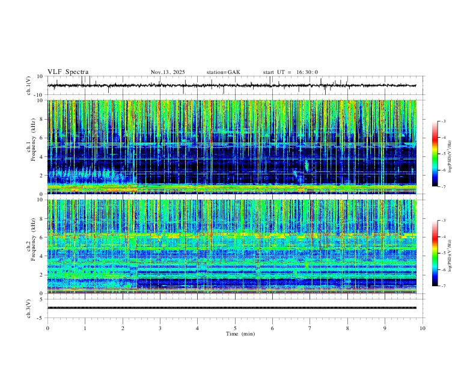Click the ch.1 voltage waveform trace
Screen dimensions: 476x368
point(232,85)
